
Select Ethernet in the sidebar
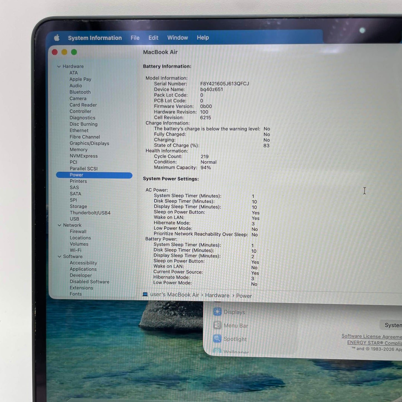(79, 130)
